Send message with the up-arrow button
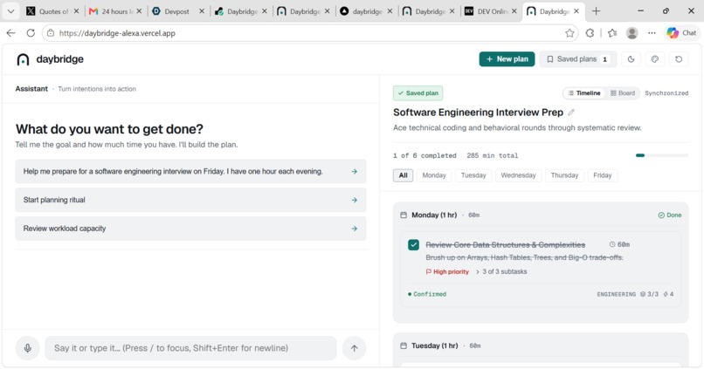 pyautogui.click(x=355, y=348)
